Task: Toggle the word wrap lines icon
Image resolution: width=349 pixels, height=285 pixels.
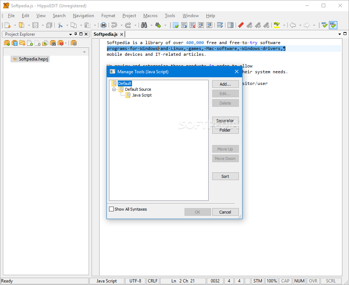Action: (220, 25)
